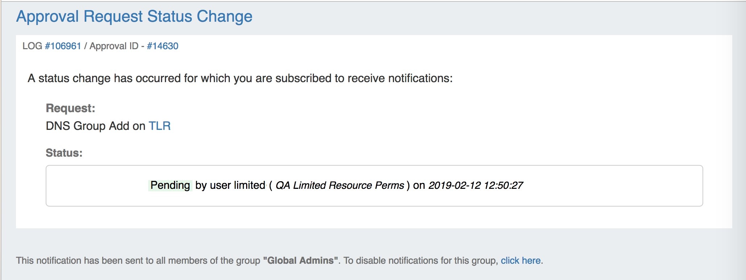Click the green Pending status badge
Image resolution: width=746 pixels, height=280 pixels.
tap(170, 185)
